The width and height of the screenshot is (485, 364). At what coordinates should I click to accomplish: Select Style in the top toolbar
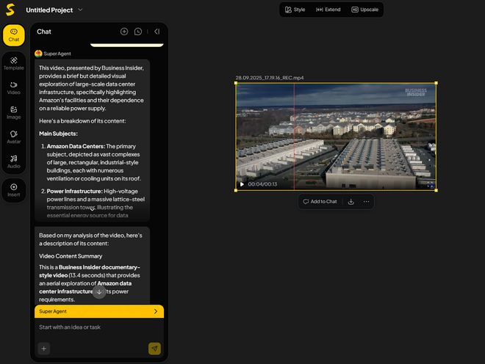295,10
